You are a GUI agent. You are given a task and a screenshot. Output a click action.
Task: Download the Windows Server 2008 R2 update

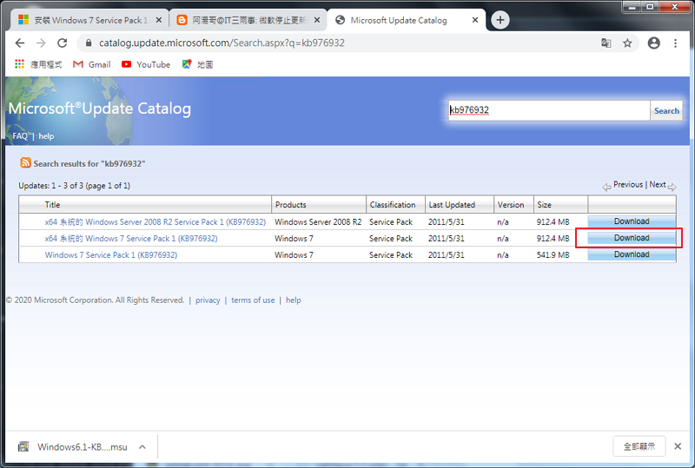pyautogui.click(x=632, y=221)
